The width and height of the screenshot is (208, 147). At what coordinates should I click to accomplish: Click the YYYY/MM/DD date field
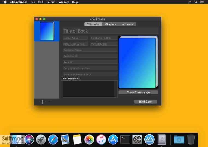(104, 44)
